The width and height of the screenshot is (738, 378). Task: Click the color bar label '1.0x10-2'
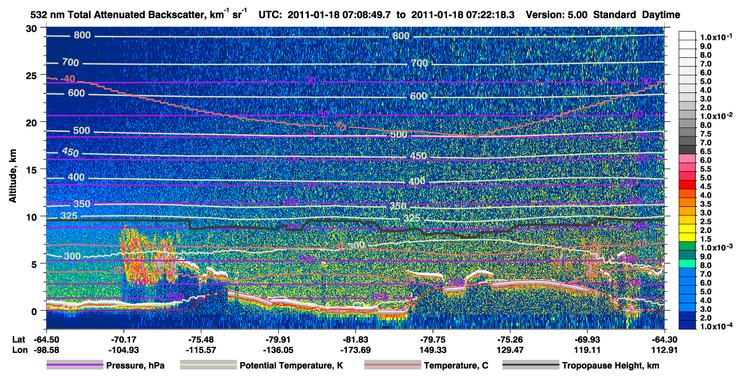click(x=716, y=116)
